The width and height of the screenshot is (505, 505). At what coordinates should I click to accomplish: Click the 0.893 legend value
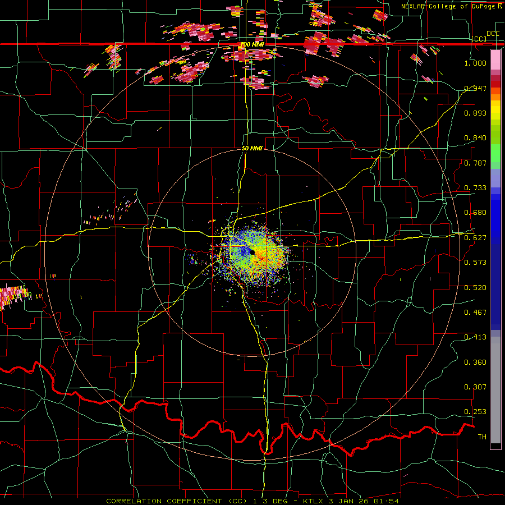coord(475,113)
